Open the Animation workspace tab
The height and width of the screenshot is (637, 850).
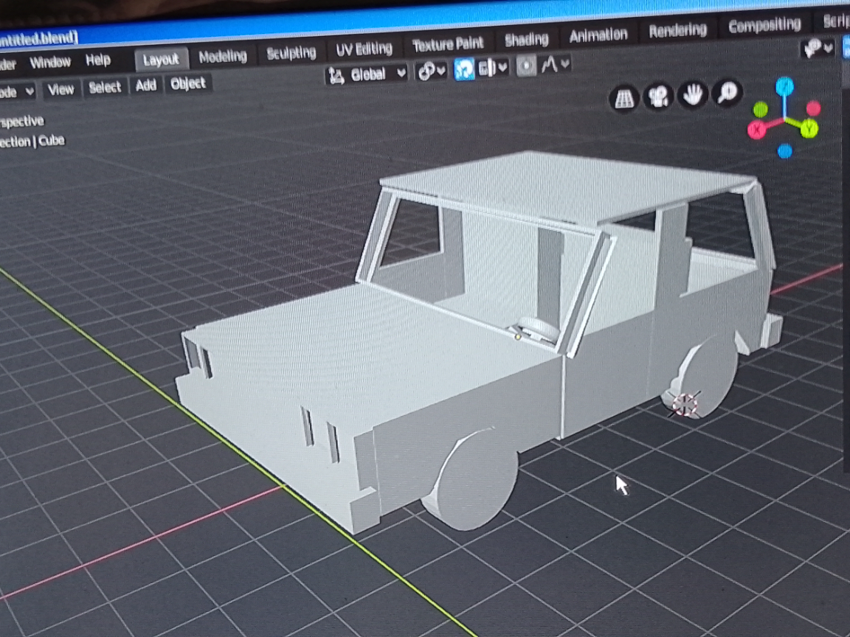(x=598, y=35)
